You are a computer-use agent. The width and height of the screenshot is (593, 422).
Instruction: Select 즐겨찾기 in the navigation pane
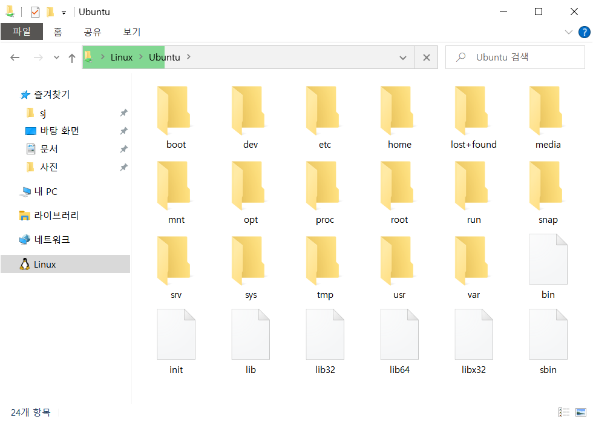[x=51, y=94]
